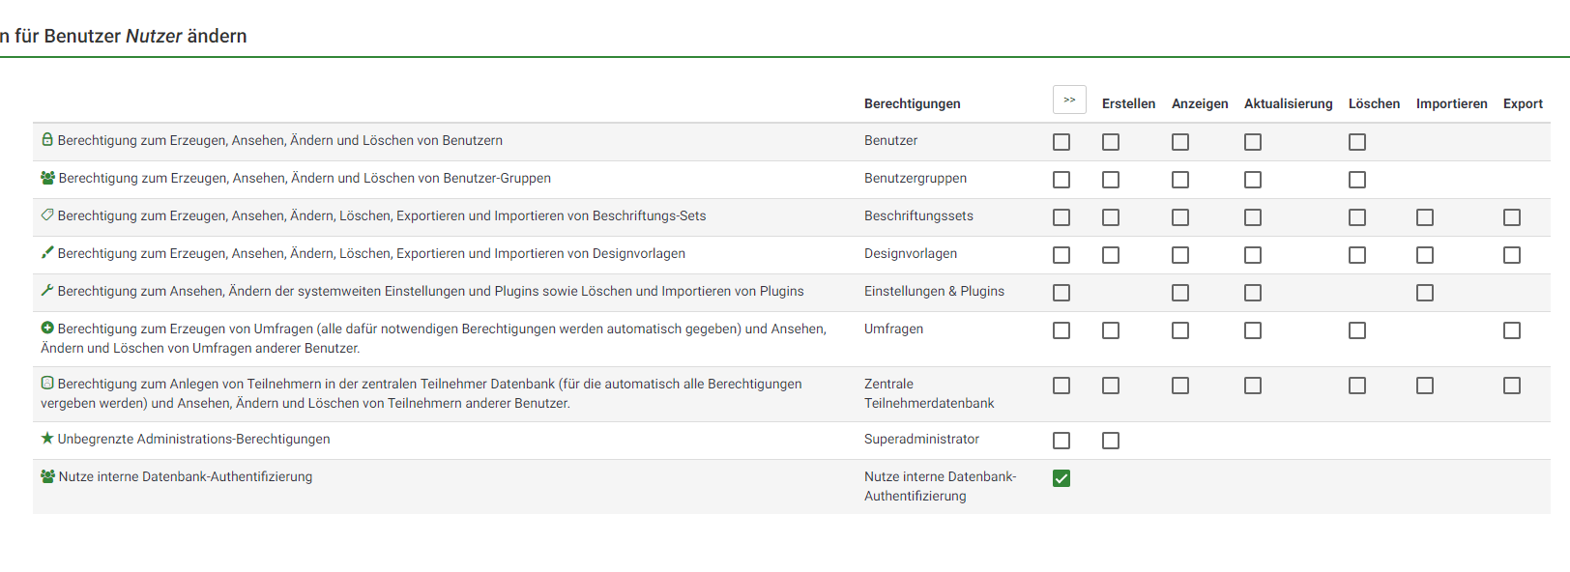
Task: Check Anzeigen for Designvorlagen row
Action: point(1180,255)
